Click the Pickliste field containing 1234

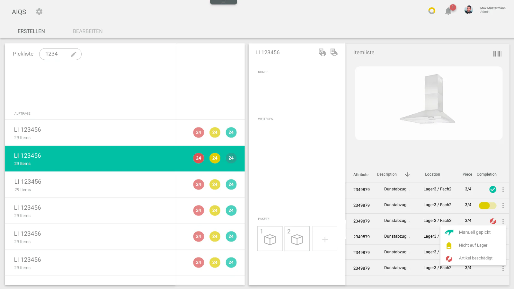click(60, 54)
